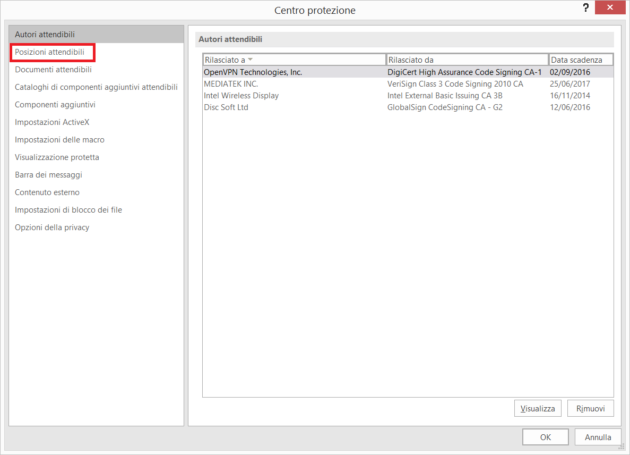630x455 pixels.
Task: Open Cataloghi di componenti aggiuntivi attendibili
Action: pyautogui.click(x=96, y=87)
